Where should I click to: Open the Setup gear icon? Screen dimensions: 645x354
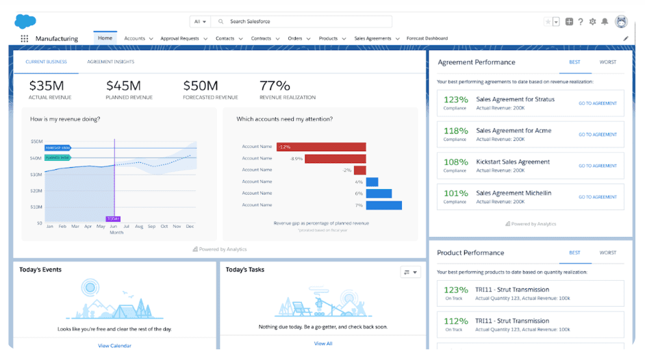click(593, 22)
